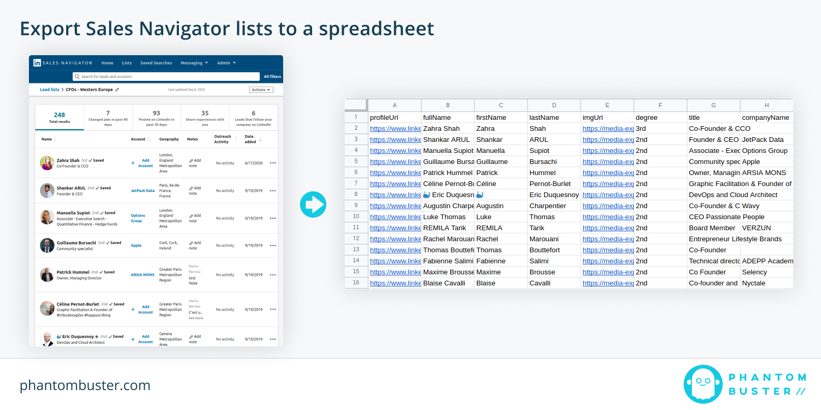Image resolution: width=821 pixels, height=410 pixels.
Task: Click the Lead lists breadcrumb link
Action: 49,90
